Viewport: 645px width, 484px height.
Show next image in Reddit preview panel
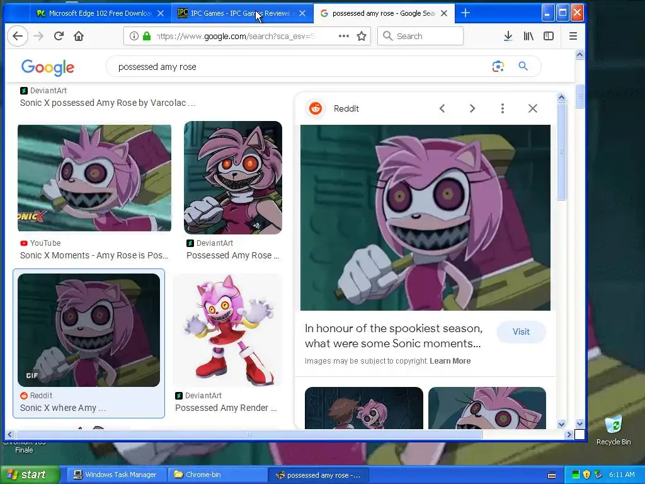click(472, 108)
